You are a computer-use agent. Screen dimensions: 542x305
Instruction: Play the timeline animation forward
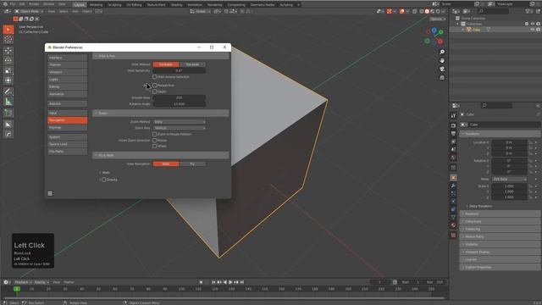click(230, 282)
